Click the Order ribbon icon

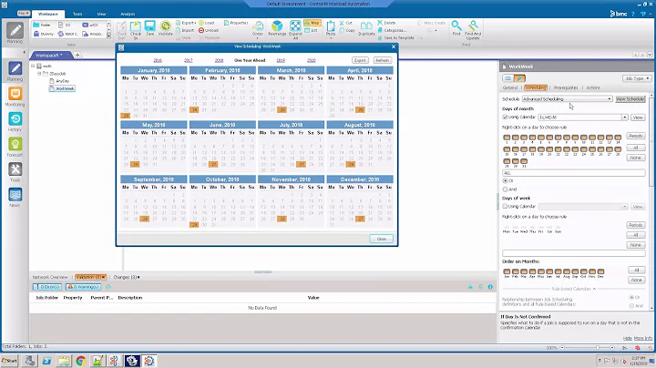point(258,26)
